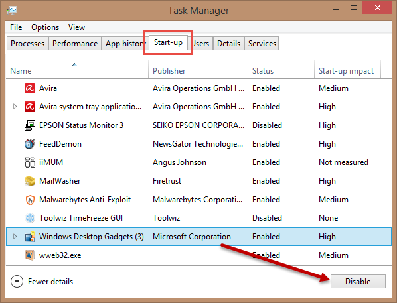Click the Malwarebytes Anti-Exploit shield icon
Viewport: 397px width, 303px height.
(x=30, y=200)
